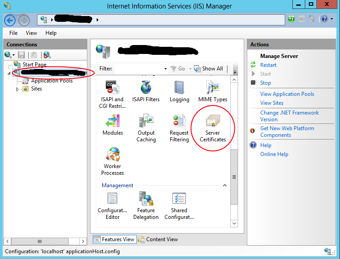Click the Create new connection globe icon
340x259 pixels.
point(8,55)
